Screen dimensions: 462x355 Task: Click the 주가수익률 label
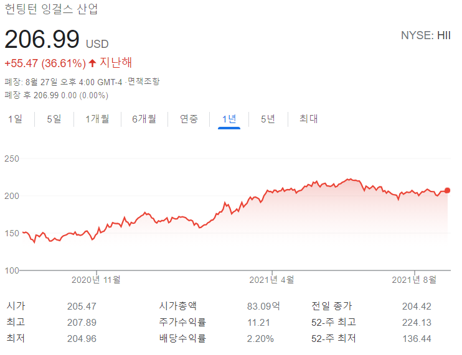pyautogui.click(x=182, y=322)
